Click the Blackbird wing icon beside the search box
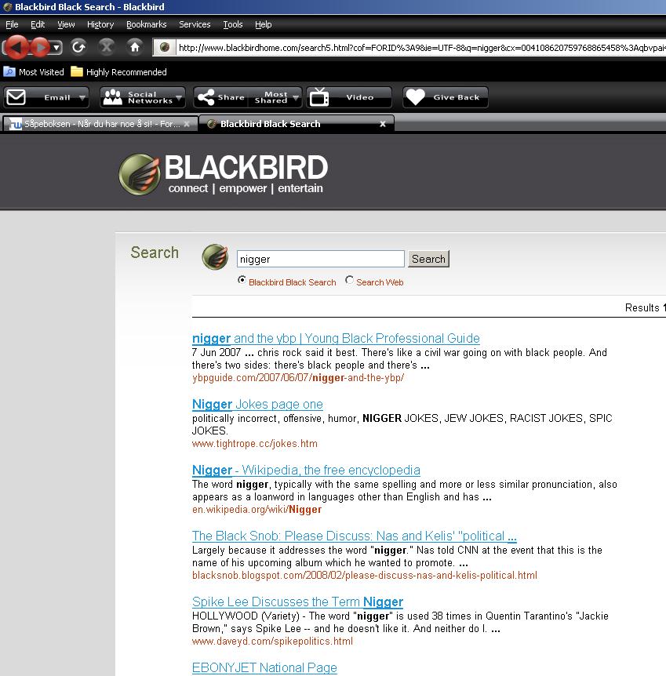This screenshot has width=666, height=676. 215,257
